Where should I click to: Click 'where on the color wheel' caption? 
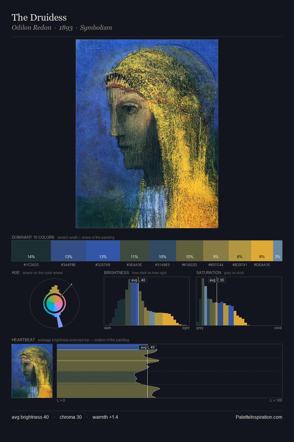pos(43,273)
